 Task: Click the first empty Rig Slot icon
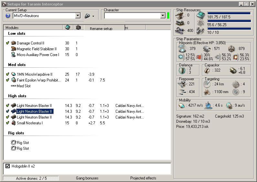14,142
